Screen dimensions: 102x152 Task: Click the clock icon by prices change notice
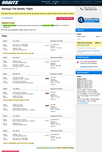[2, 30]
